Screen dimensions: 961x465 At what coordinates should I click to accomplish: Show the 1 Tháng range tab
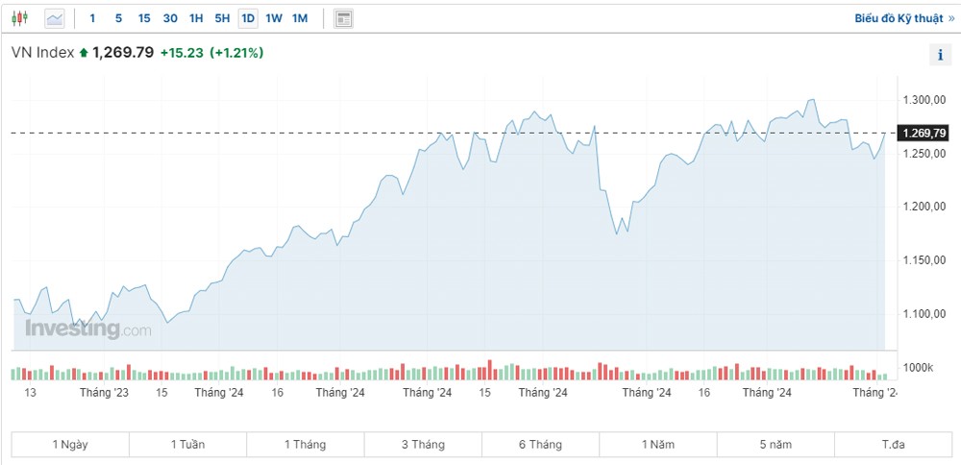point(305,444)
